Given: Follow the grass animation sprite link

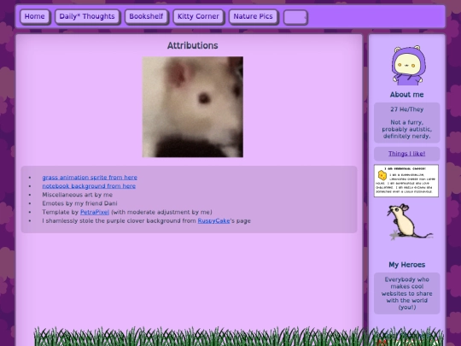Looking at the screenshot, I should click(90, 178).
